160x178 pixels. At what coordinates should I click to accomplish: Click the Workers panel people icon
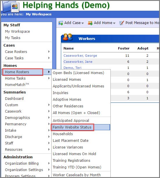pos(68,37)
